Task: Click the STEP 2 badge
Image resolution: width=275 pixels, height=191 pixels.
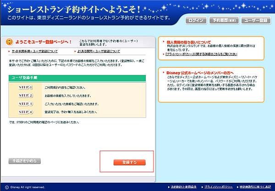Action: click(26, 95)
